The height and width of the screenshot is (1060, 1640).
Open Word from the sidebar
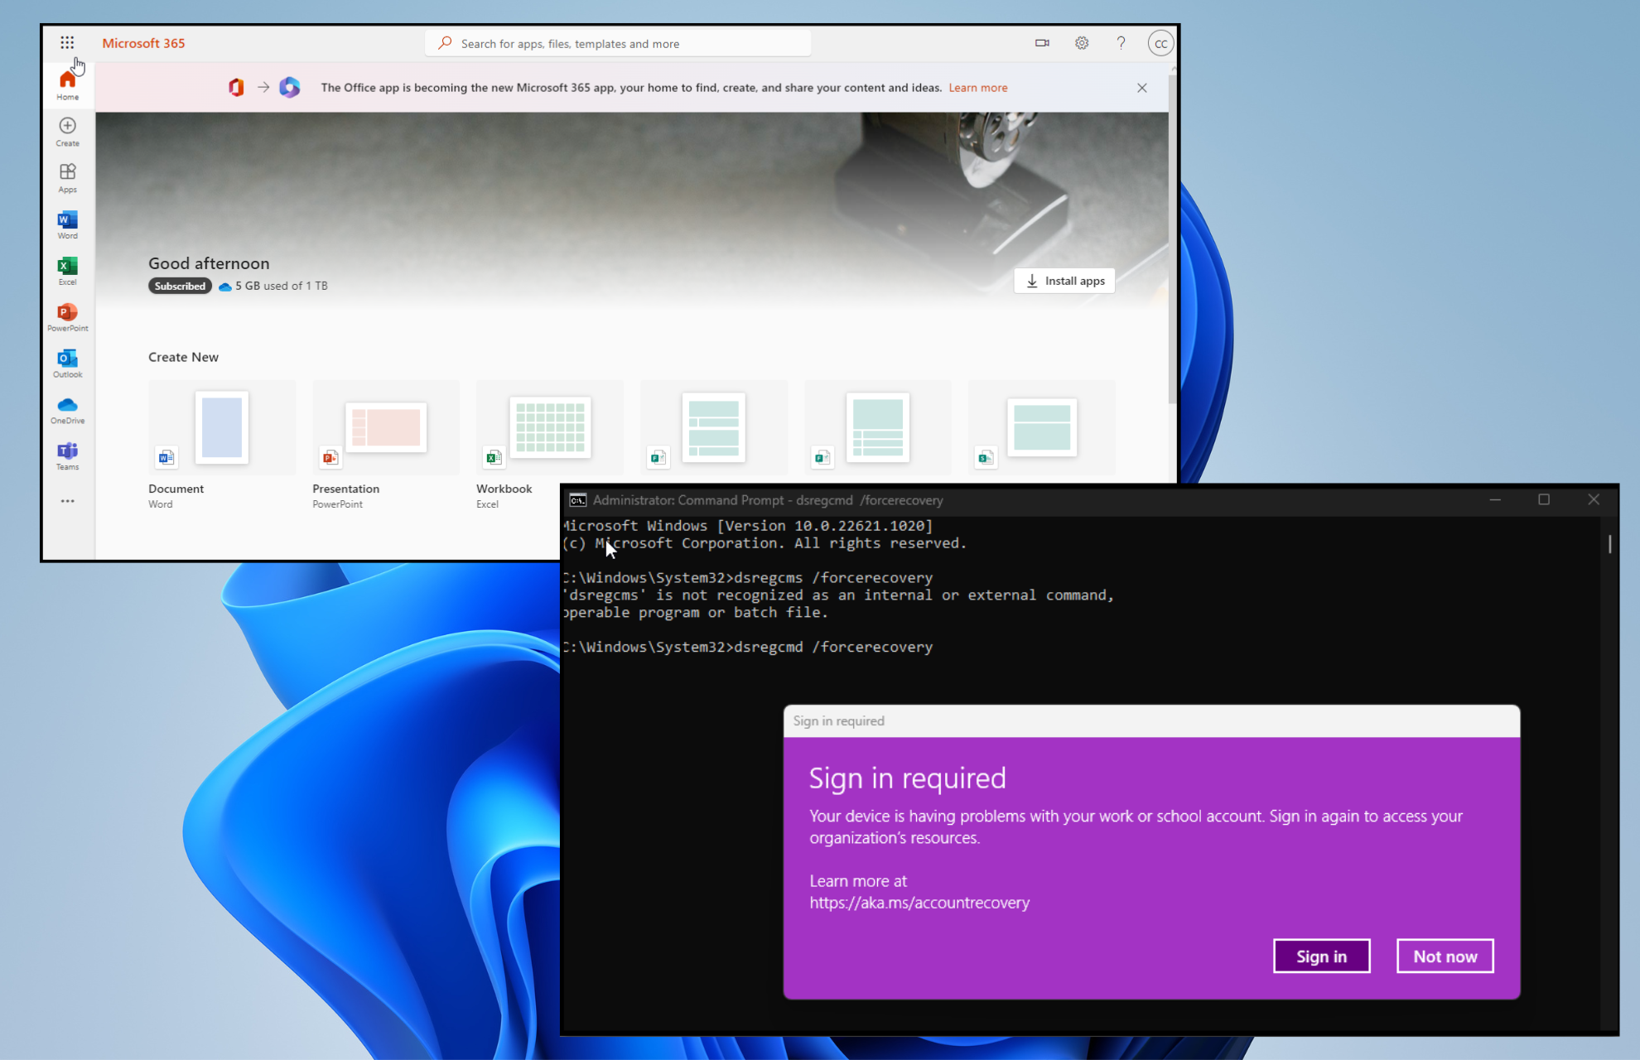[67, 224]
